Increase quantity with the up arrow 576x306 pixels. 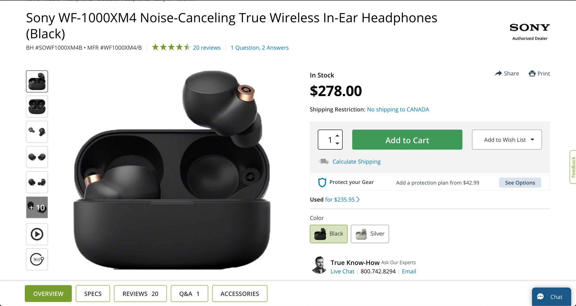pyautogui.click(x=337, y=136)
